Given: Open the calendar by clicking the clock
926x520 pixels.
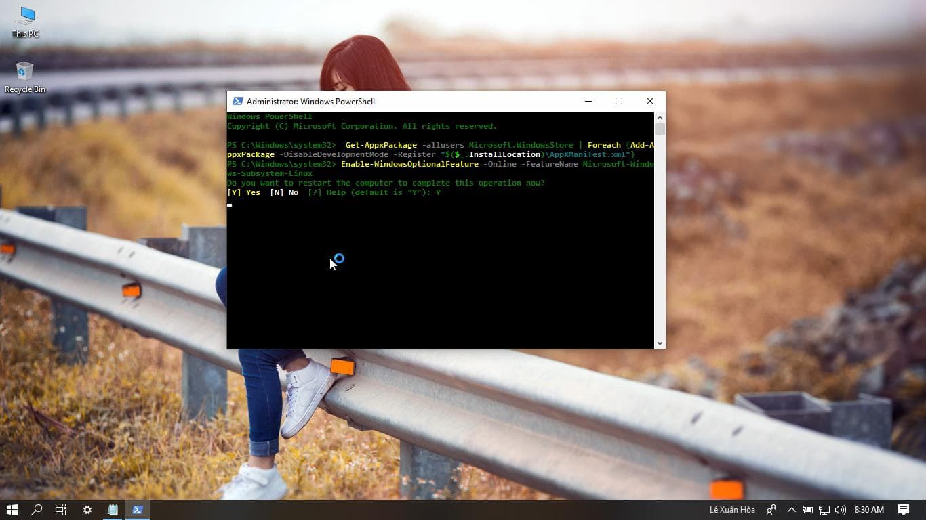Looking at the screenshot, I should [x=868, y=509].
